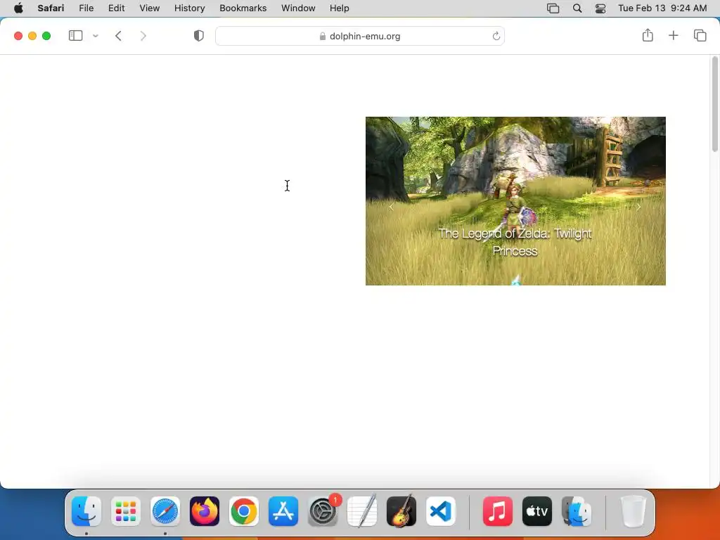This screenshot has width=720, height=540.
Task: Click the date and time in menu bar
Action: (662, 8)
